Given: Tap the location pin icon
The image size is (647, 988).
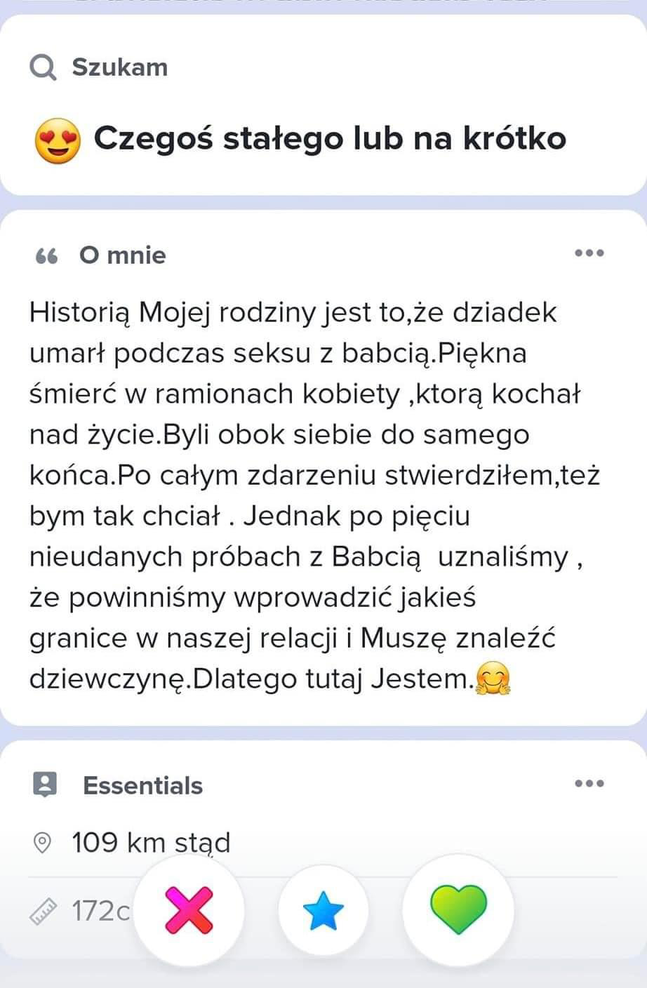Looking at the screenshot, I should [43, 843].
